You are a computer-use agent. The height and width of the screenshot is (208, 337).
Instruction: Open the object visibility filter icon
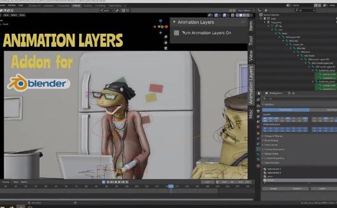(x=210, y=15)
